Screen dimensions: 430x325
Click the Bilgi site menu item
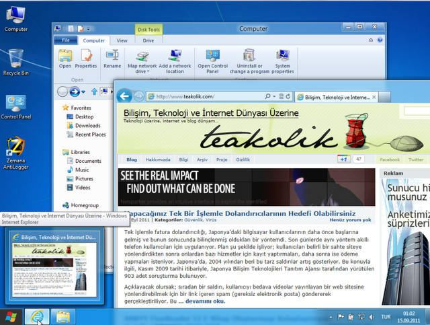[x=183, y=159]
